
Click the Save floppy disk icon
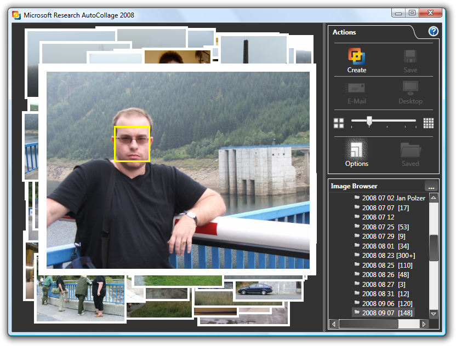coord(410,56)
